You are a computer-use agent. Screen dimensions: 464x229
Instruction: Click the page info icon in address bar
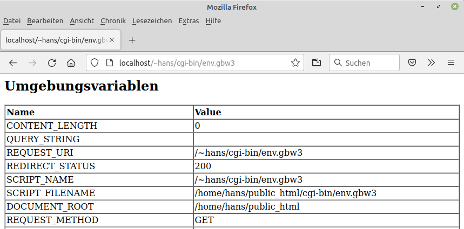110,63
